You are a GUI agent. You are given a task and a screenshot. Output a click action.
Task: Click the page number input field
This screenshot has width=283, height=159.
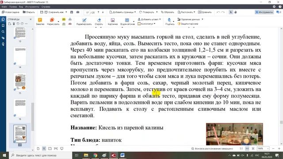87,12
